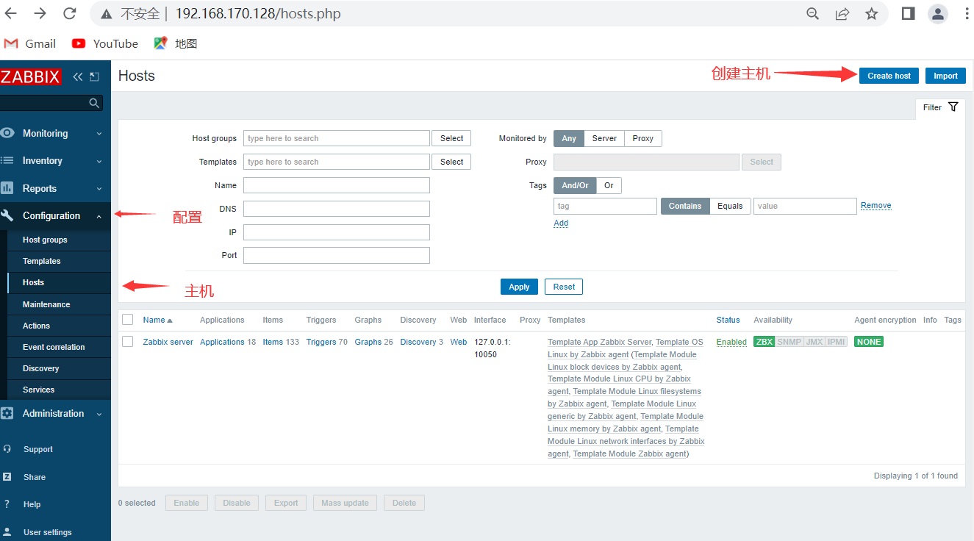The image size is (974, 541).
Task: Tick the select-all hosts checkbox in header
Action: click(x=128, y=320)
